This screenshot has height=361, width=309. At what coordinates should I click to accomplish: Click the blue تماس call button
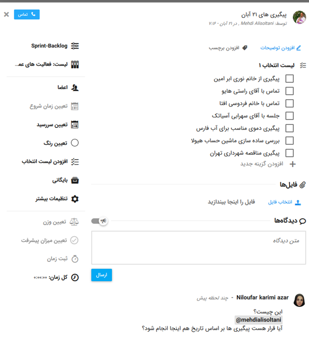pos(27,14)
